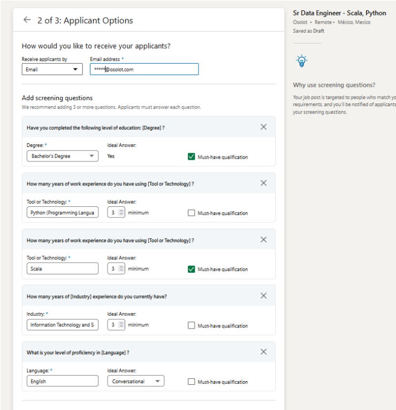Image resolution: width=396 pixels, height=410 pixels.
Task: Adjust the Python years minimum stepper
Action: [x=121, y=213]
